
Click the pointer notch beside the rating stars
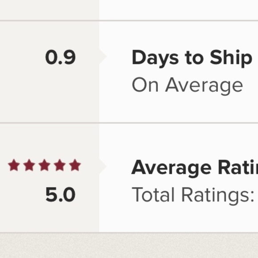[x=103, y=166]
